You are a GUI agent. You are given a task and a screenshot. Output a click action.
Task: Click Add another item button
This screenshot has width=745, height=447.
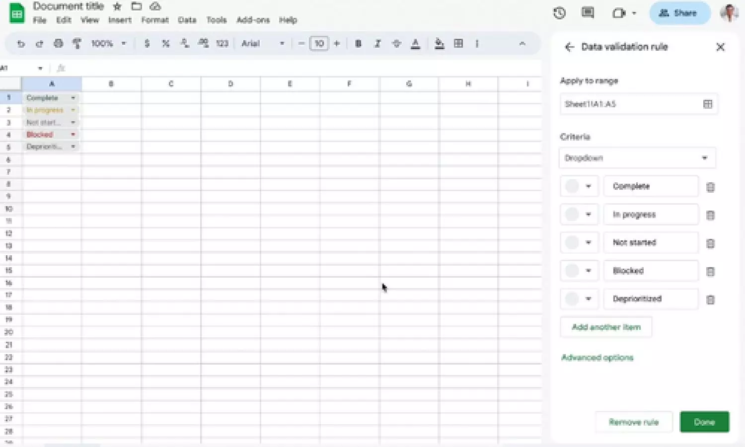tap(606, 327)
